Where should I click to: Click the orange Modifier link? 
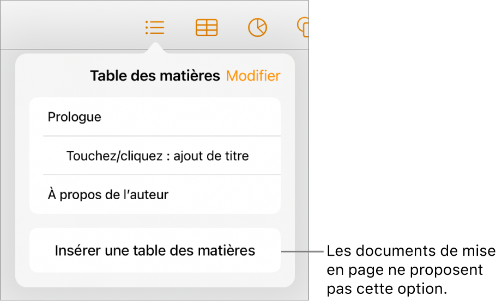pyautogui.click(x=253, y=76)
